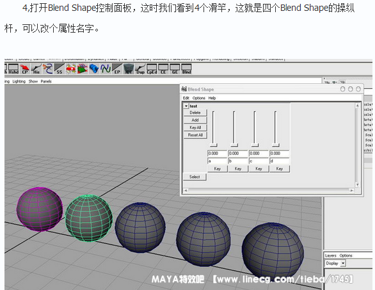Open the Panels viewport menu
Image resolution: width=375 pixels, height=290 pixels.
[46, 81]
